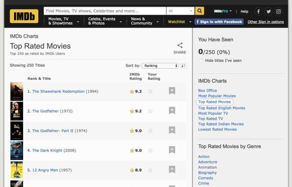Screen dimensions: 292x187
Task: Click the Share icon
Action: (180, 45)
